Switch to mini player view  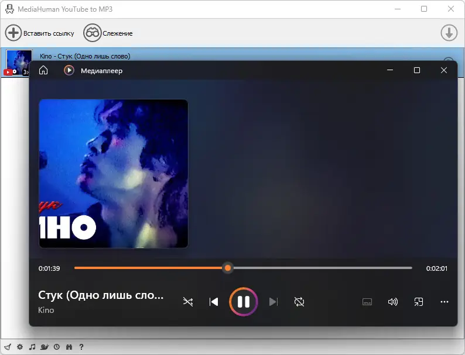[418, 302]
